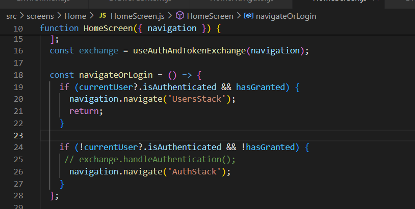Click the 'AuthStack' string literal
This screenshot has height=209, width=415.
tap(196, 172)
